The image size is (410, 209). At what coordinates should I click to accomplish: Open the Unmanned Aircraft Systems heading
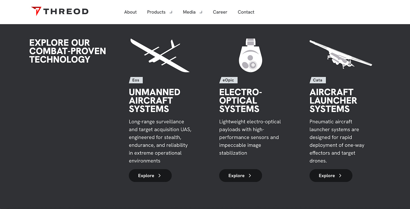(155, 100)
